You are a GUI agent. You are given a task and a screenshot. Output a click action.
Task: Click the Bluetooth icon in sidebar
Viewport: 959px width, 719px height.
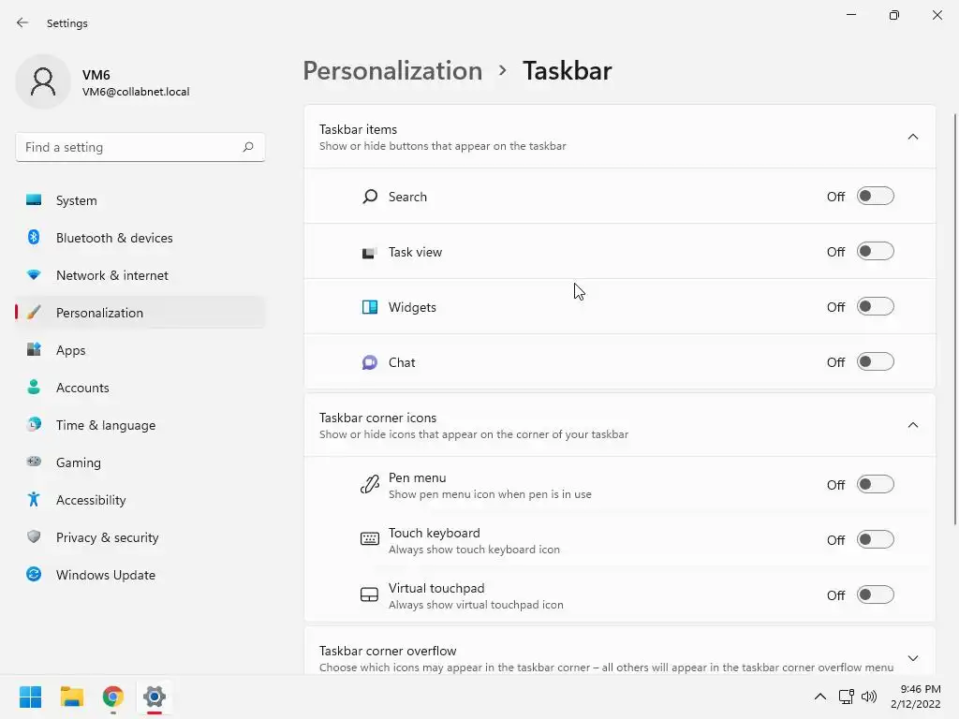pos(34,237)
